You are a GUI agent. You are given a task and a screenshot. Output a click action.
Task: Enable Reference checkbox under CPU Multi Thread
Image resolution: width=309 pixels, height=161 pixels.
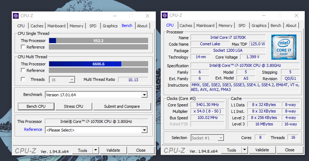(23, 70)
